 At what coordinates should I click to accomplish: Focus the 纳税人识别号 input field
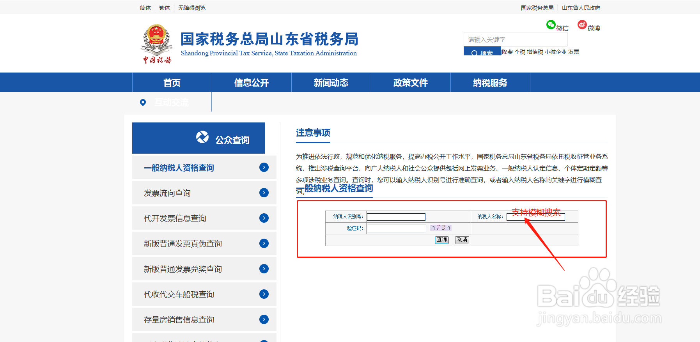[x=396, y=217]
